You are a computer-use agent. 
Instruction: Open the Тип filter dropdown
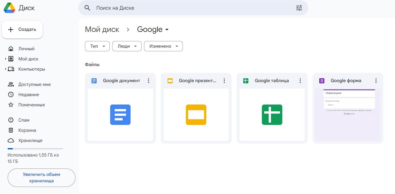[97, 46]
